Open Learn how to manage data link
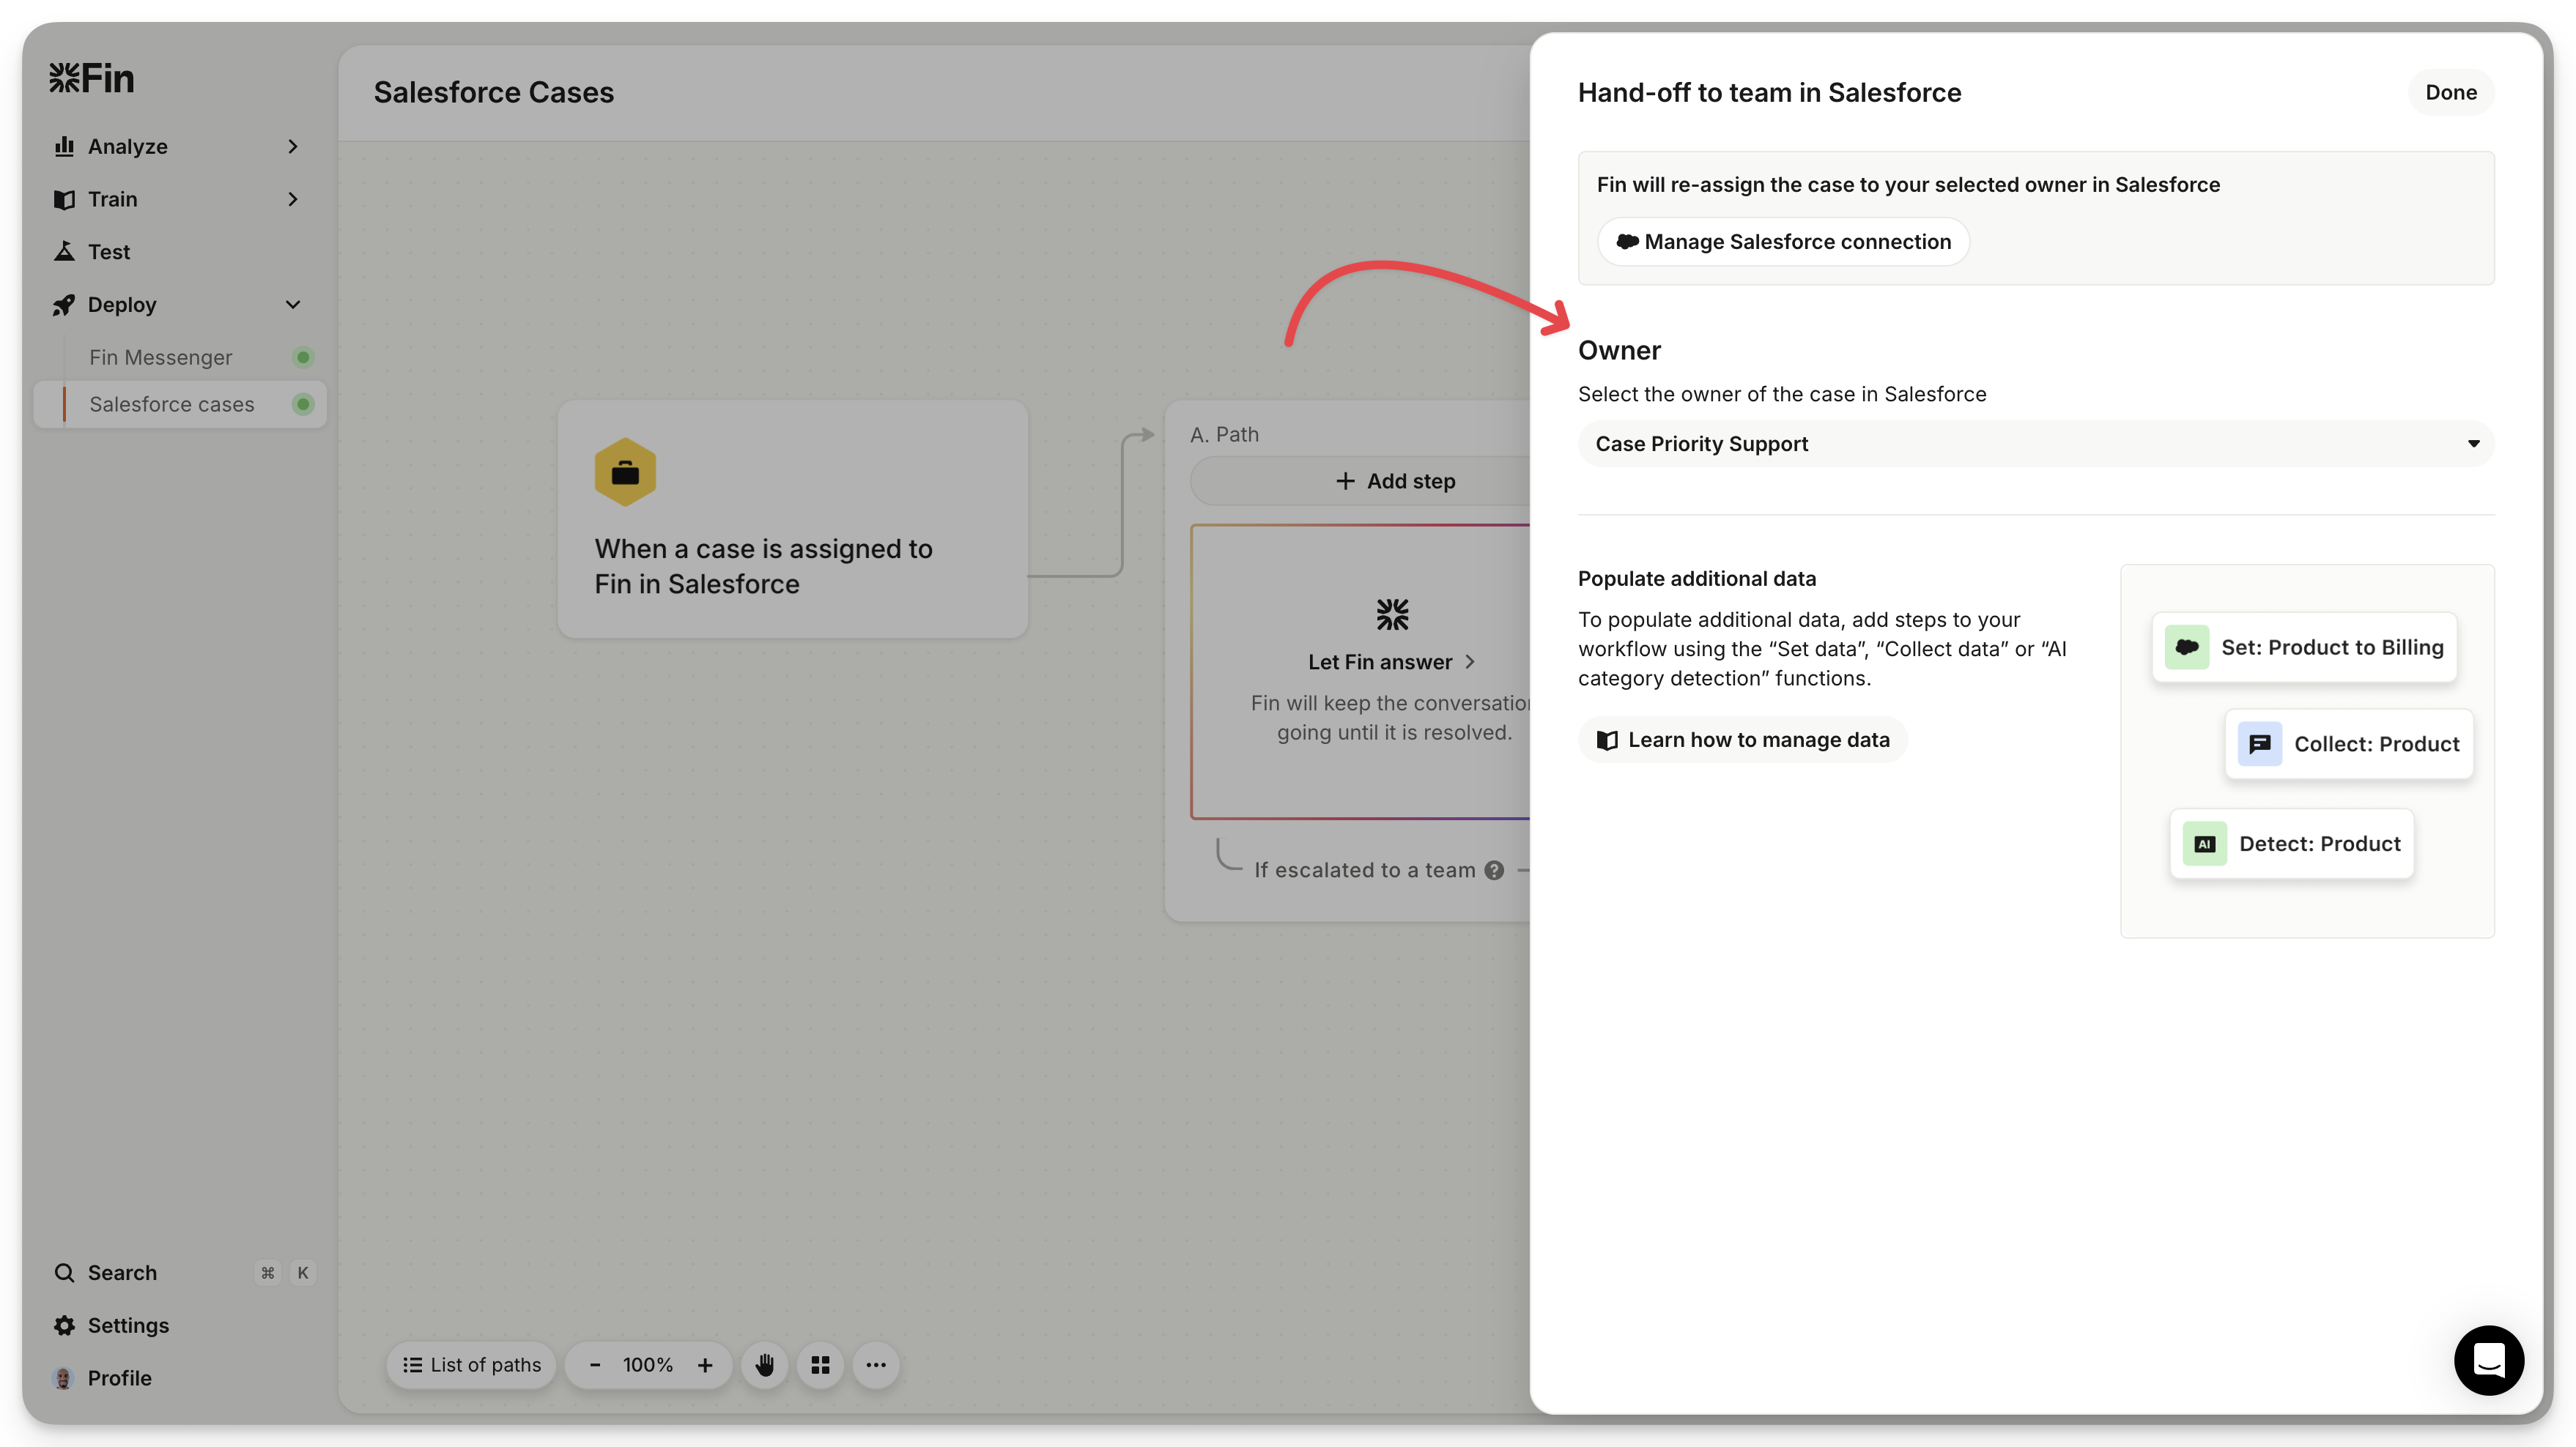The width and height of the screenshot is (2576, 1447). [x=1742, y=740]
